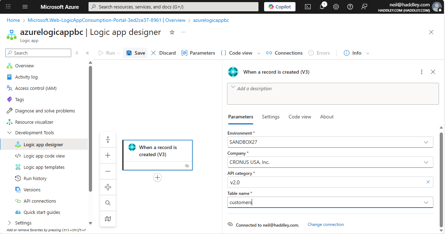Open the canvas search magnifier tool
The height and width of the screenshot is (234, 445).
[108, 203]
